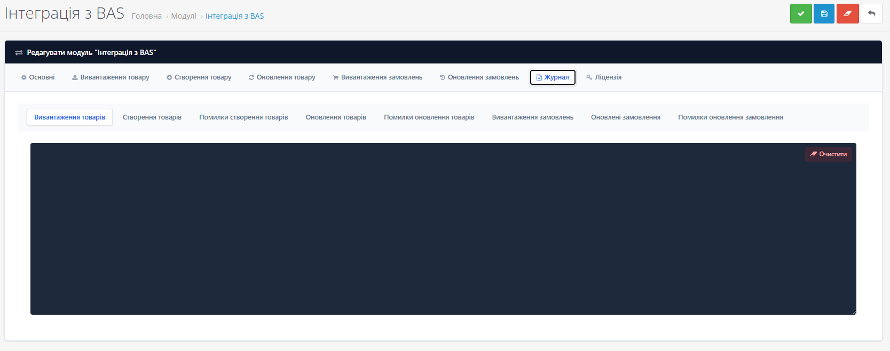Viewport: 890px width, 351px height.
Task: Show Створення товарів log sub-tab
Action: pyautogui.click(x=152, y=117)
